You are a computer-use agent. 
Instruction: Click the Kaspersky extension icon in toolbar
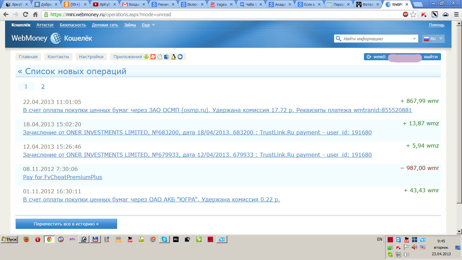424,15
